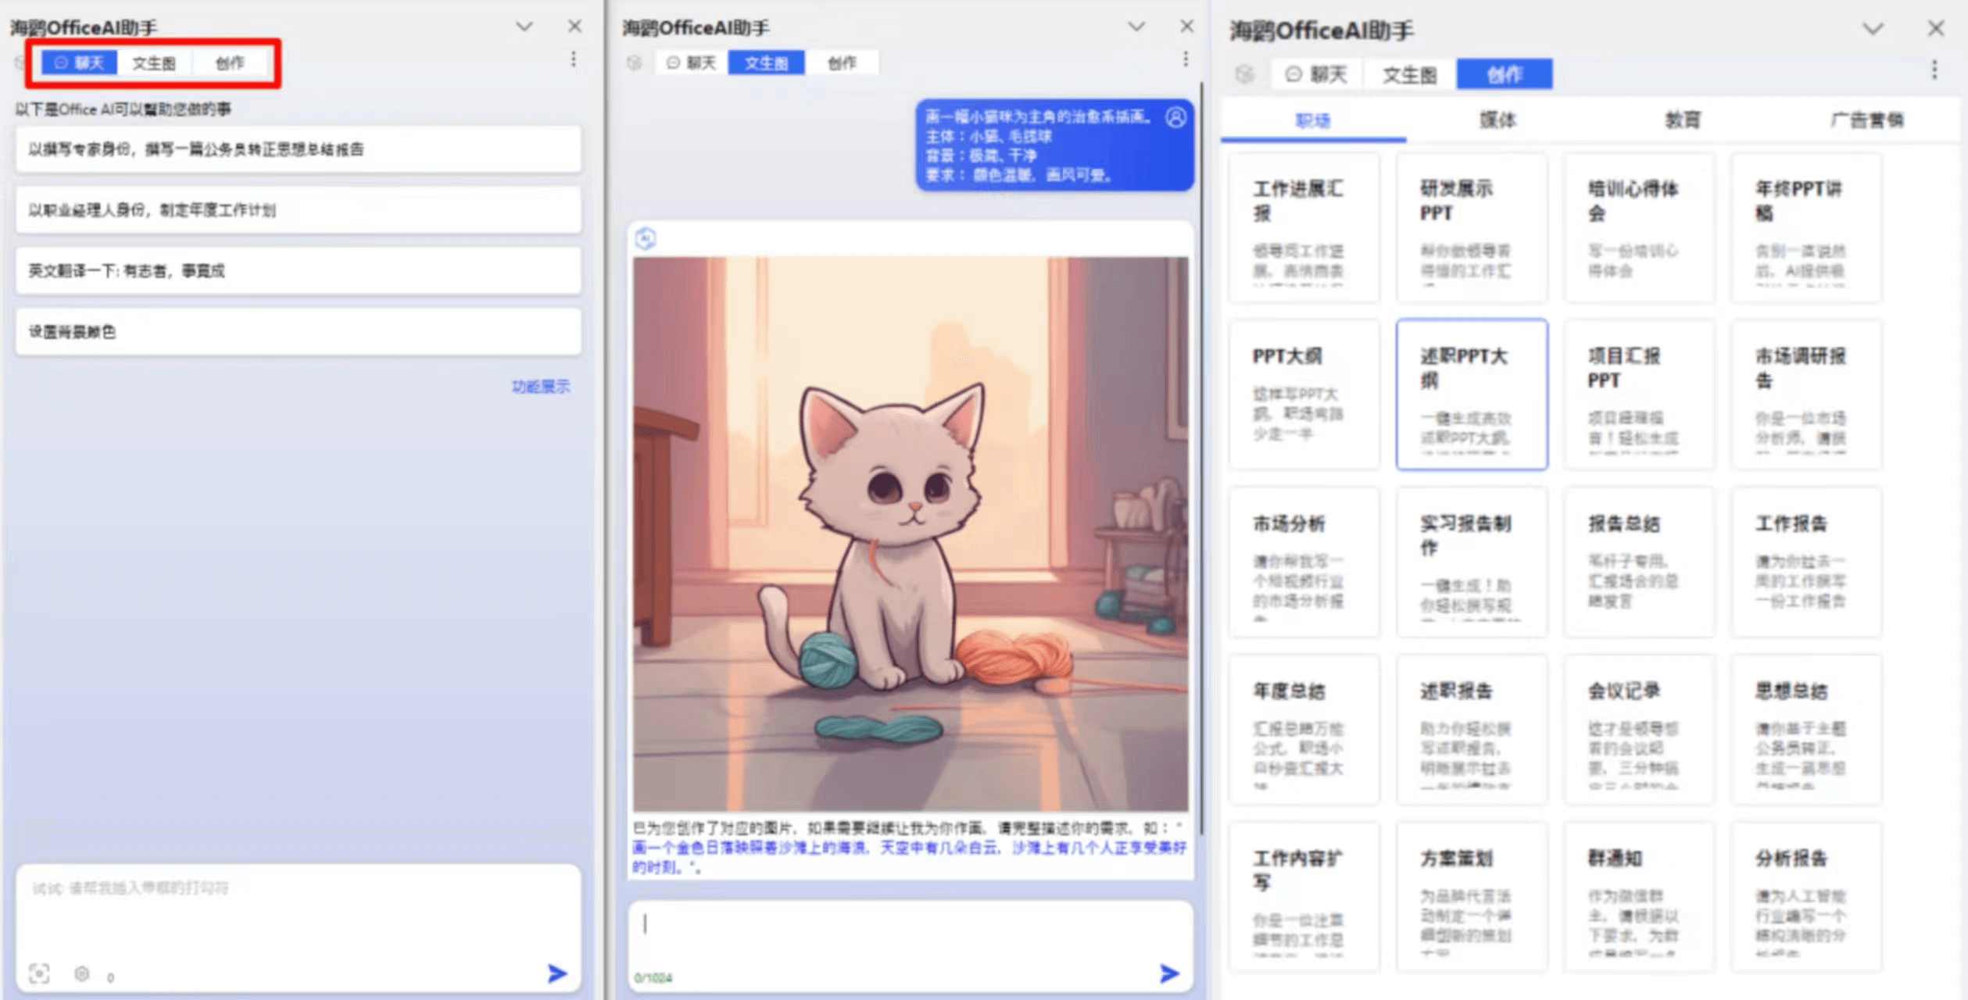Switch to 文生图 tab in left panel
This screenshot has height=1000, width=1968.
(x=154, y=62)
